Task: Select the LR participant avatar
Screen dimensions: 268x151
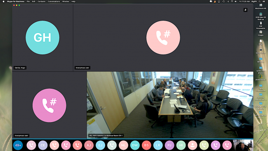Action: click(158, 145)
